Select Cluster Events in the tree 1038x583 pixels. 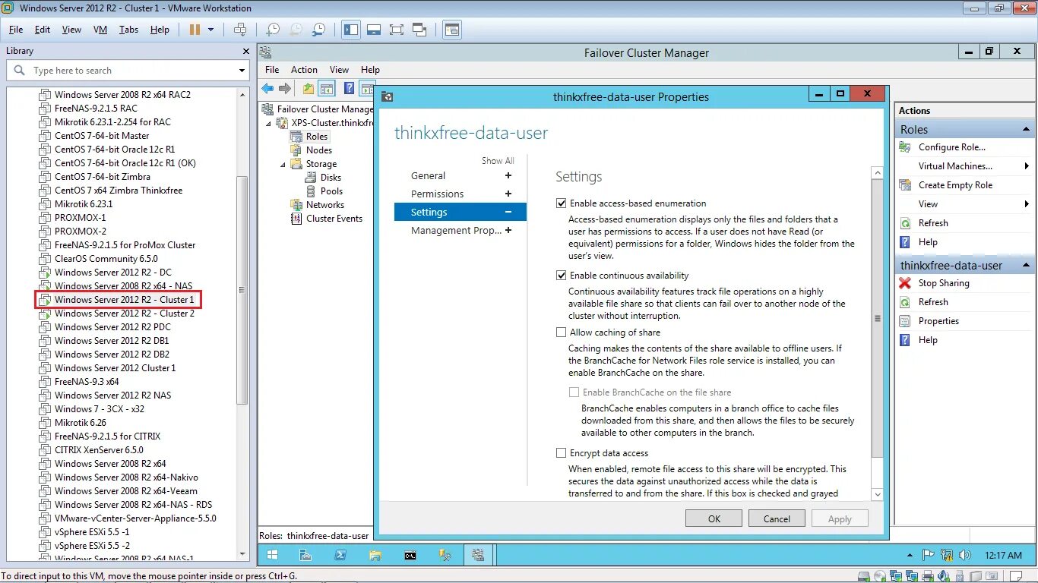(x=334, y=219)
